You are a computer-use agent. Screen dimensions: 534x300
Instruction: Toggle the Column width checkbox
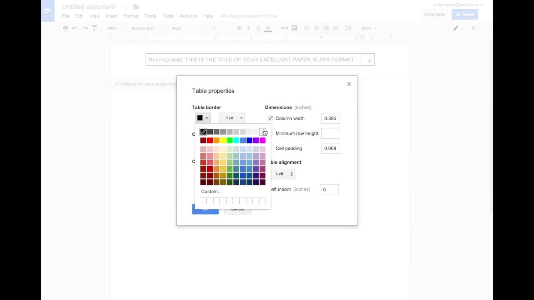click(x=270, y=118)
